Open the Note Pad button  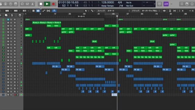pos(187,4)
